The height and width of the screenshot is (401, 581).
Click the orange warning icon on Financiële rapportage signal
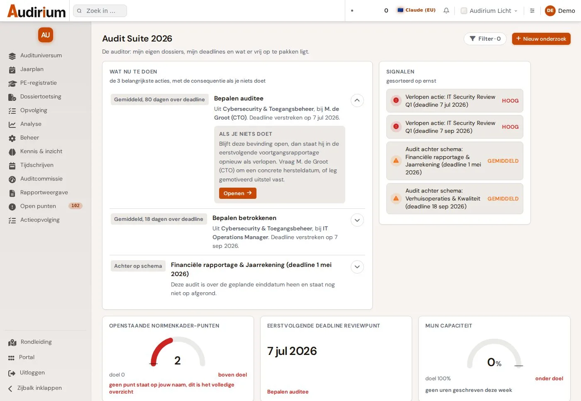396,161
